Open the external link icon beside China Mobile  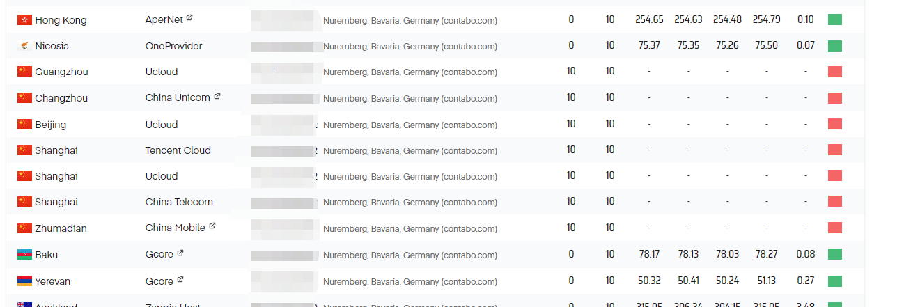click(x=212, y=226)
